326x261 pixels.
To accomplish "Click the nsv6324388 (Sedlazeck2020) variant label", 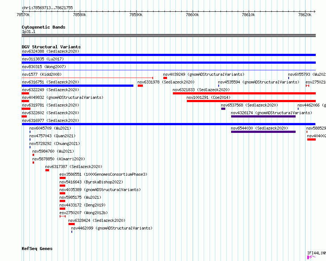I will [x=51, y=51].
